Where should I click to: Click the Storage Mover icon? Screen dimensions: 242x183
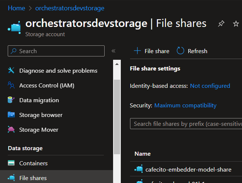pyautogui.click(x=11, y=130)
